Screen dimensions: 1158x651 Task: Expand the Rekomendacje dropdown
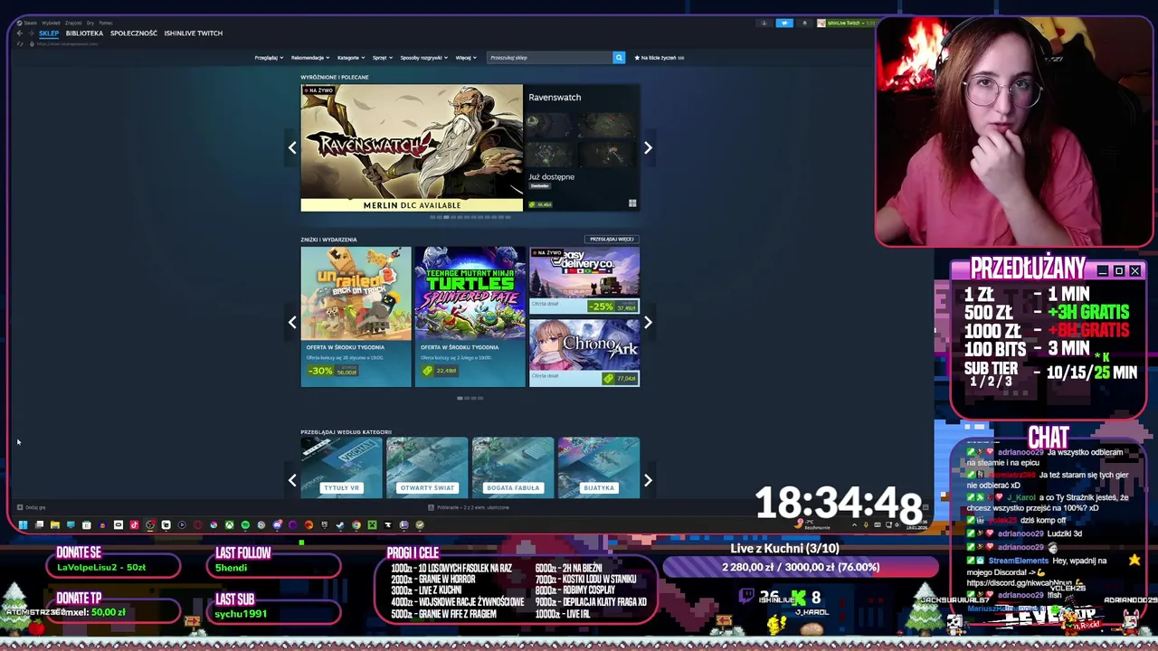click(310, 58)
